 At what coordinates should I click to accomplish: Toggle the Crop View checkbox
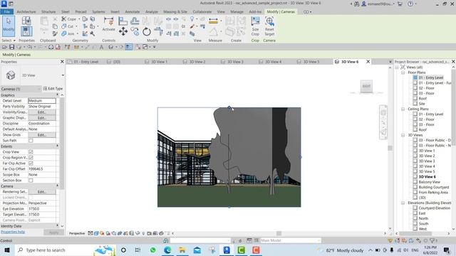(31, 151)
